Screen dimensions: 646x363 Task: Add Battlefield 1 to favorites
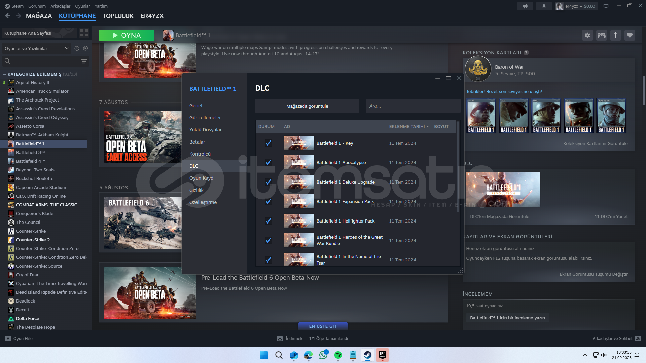pos(630,35)
